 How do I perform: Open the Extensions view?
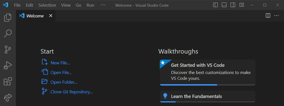[x=8, y=81]
